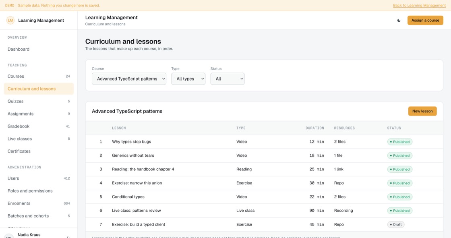Click the TYPE column header
This screenshot has height=238, width=451.
(241, 128)
